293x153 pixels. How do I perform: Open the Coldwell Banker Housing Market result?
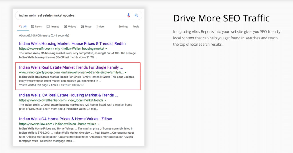[x=68, y=95]
